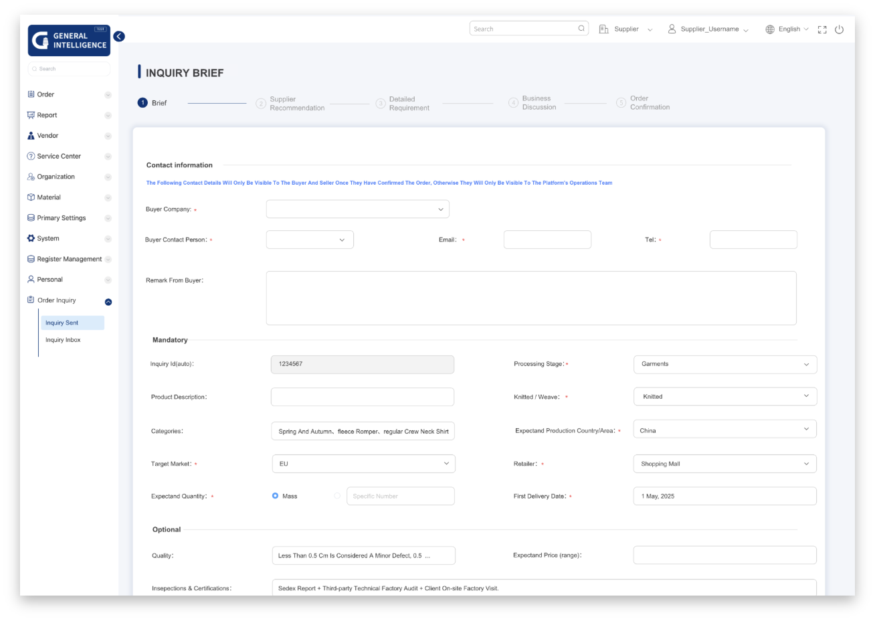Click the Material cube icon
The height and width of the screenshot is (621, 875).
click(x=31, y=197)
